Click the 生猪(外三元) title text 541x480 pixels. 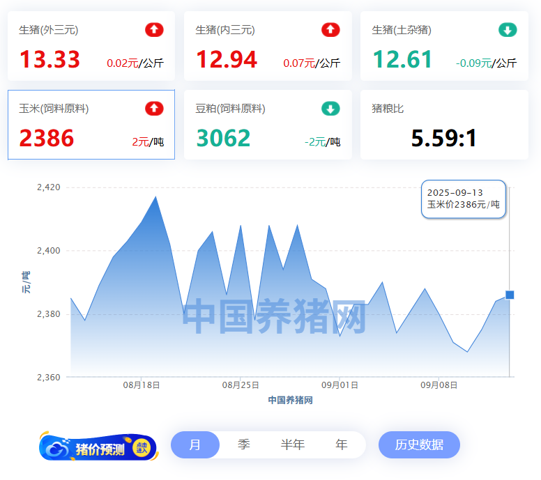[x=49, y=30]
